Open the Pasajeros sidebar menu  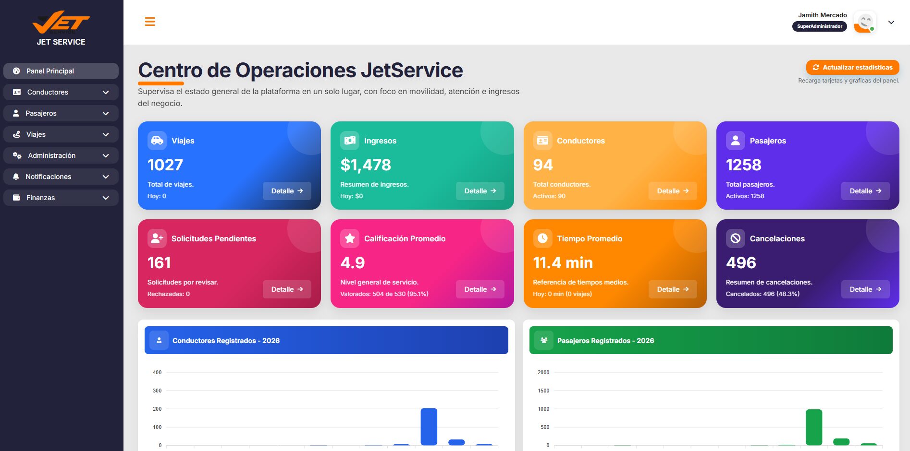tap(61, 113)
